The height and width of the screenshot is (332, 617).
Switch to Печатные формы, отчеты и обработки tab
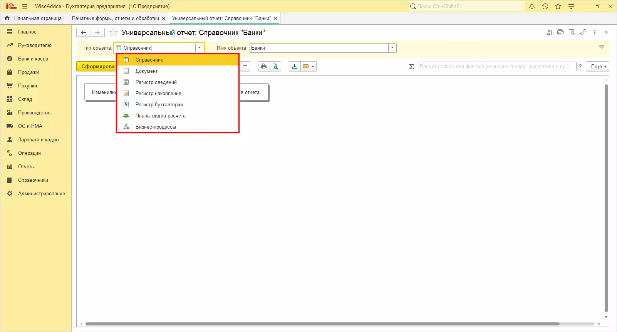pos(115,18)
